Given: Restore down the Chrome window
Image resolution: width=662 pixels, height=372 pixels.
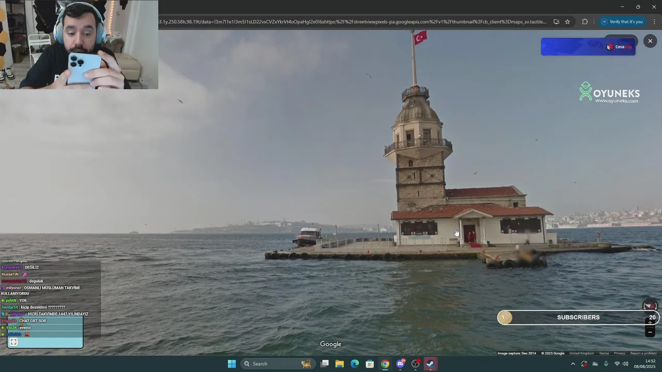Looking at the screenshot, I should pyautogui.click(x=638, y=7).
